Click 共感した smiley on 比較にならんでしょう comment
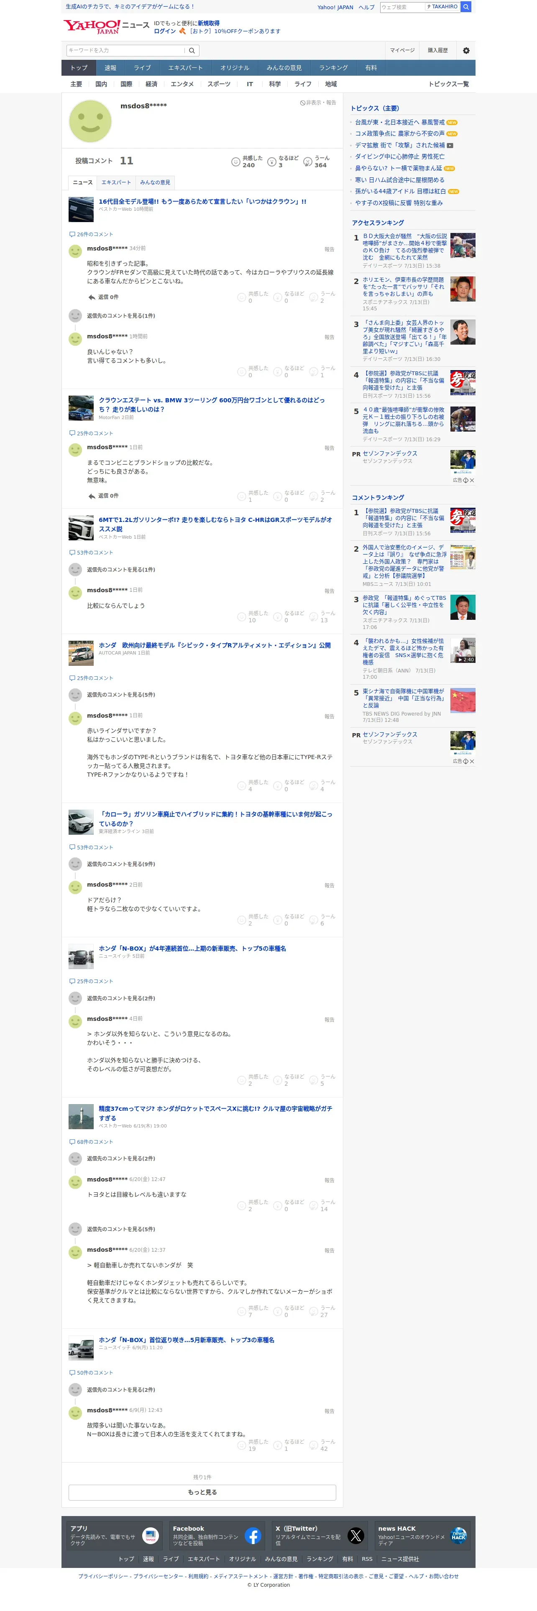Image resolution: width=537 pixels, height=1611 pixels. tap(241, 617)
